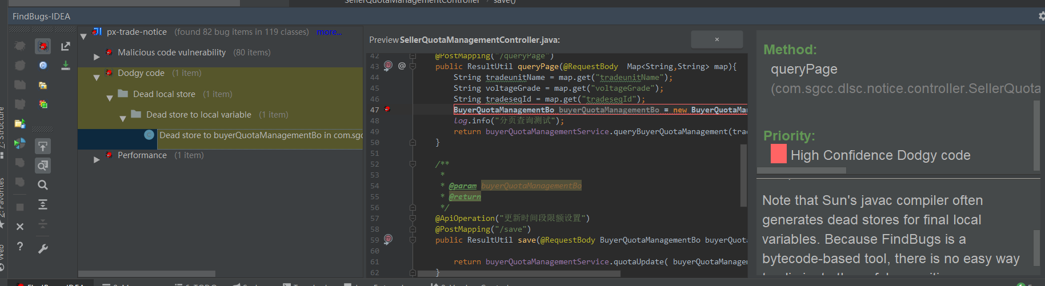This screenshot has width=1045, height=286.
Task: Open the Structure tool window tab
Action: (x=2, y=131)
